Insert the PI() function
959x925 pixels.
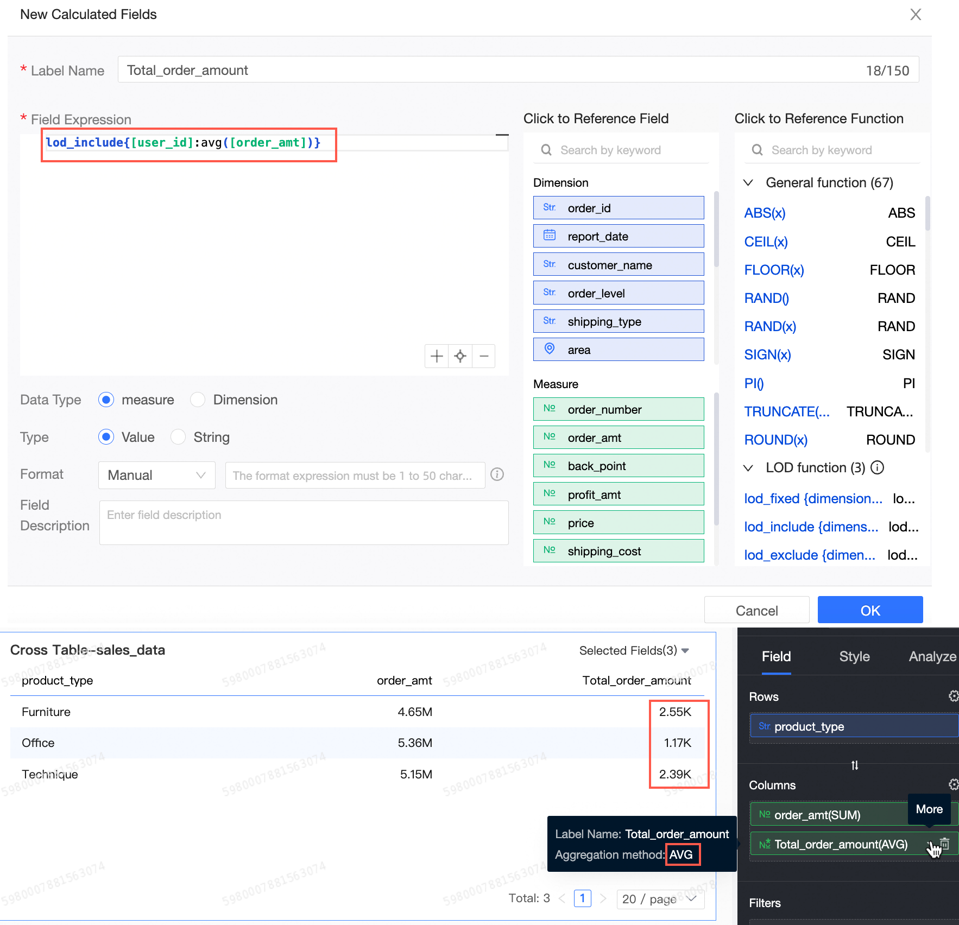click(x=754, y=383)
